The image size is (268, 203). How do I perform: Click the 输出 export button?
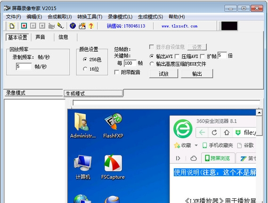[x=197, y=74]
